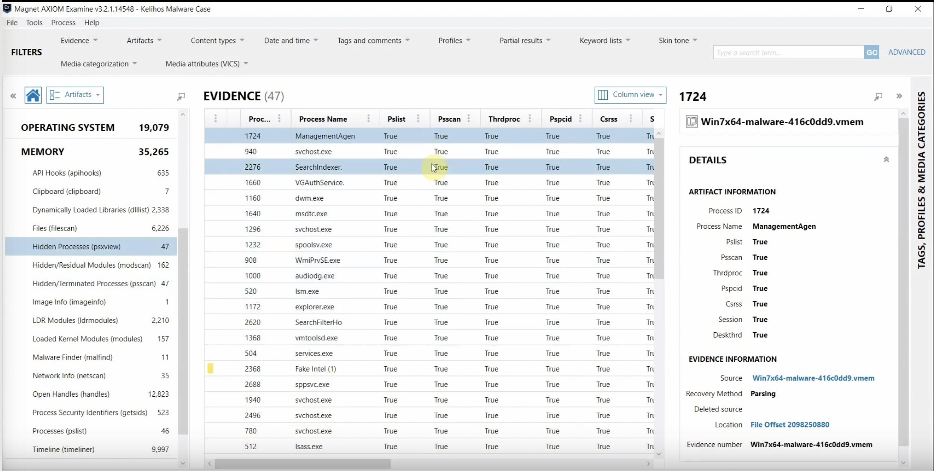Select Clipboard (clipboard) artifact category
Viewport: 934px width, 471px height.
[91, 191]
